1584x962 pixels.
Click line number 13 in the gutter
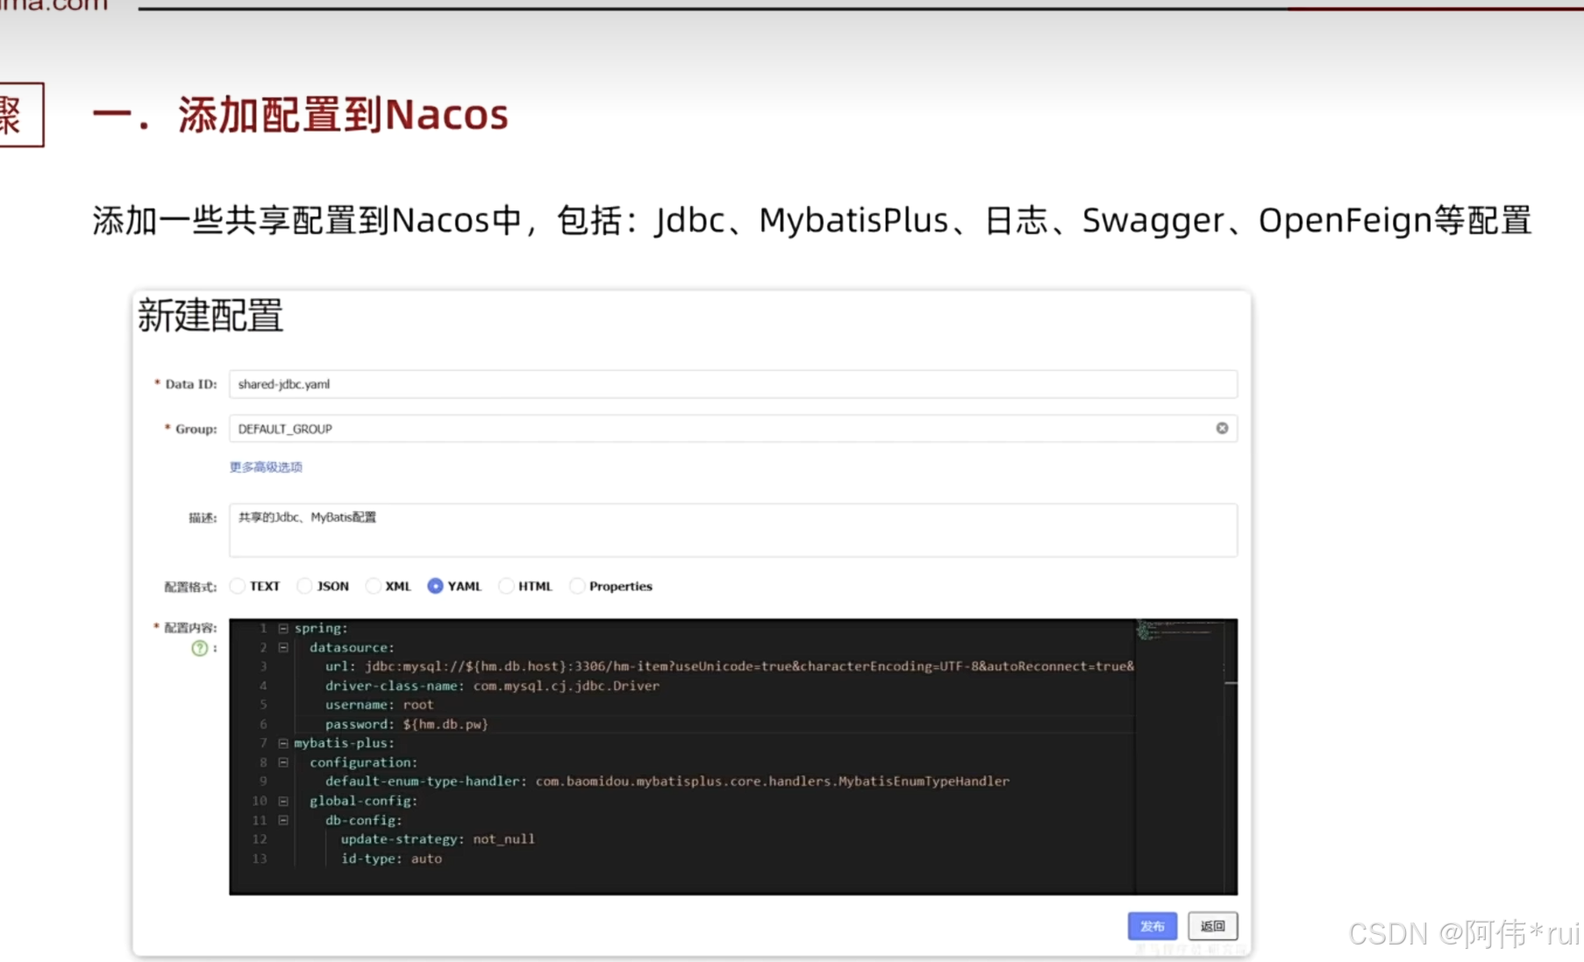click(260, 859)
